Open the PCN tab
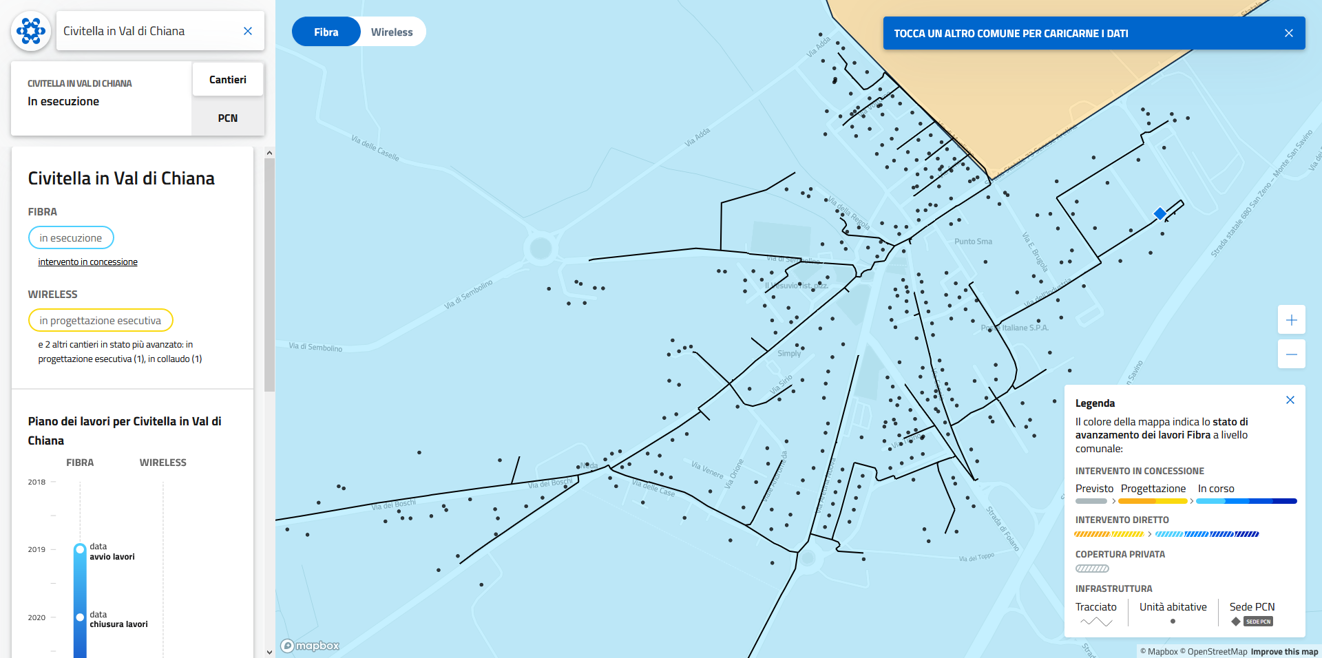The image size is (1322, 658). click(x=228, y=118)
